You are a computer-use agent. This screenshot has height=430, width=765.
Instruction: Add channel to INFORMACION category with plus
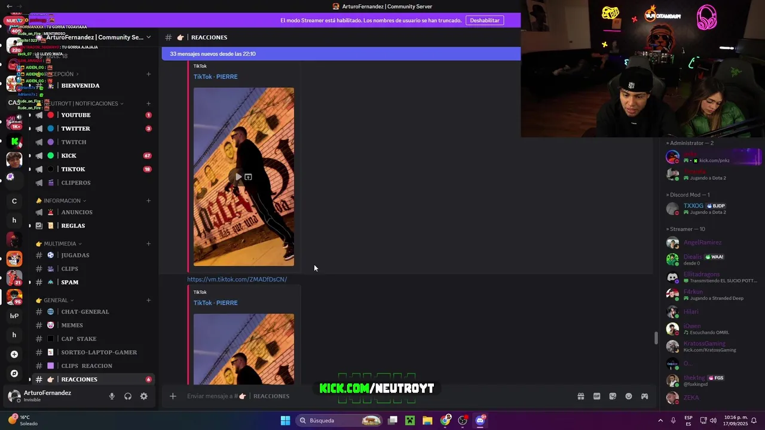tap(148, 201)
